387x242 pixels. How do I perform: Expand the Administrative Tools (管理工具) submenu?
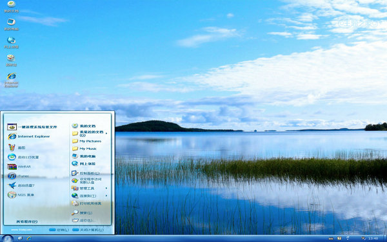click(90, 188)
